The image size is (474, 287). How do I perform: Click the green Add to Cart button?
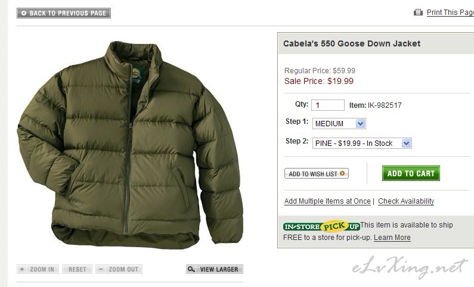pyautogui.click(x=411, y=173)
